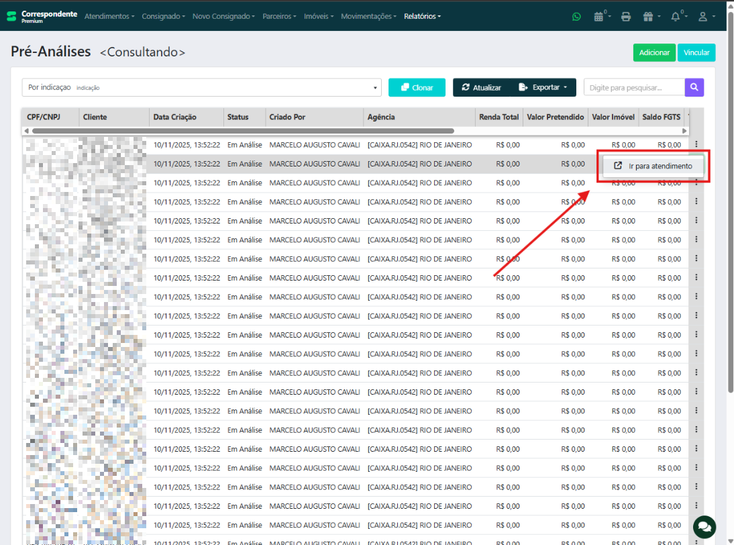
Task: Open notifications bell icon
Action: point(676,17)
